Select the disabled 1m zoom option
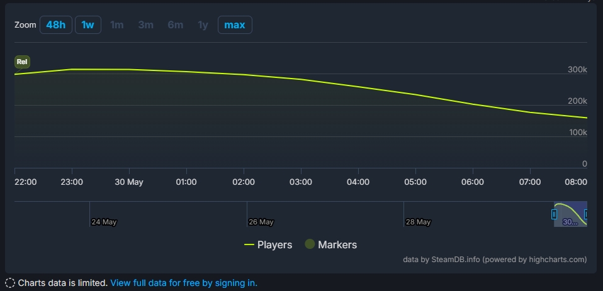Viewport: 603px width, 291px height. coord(116,25)
